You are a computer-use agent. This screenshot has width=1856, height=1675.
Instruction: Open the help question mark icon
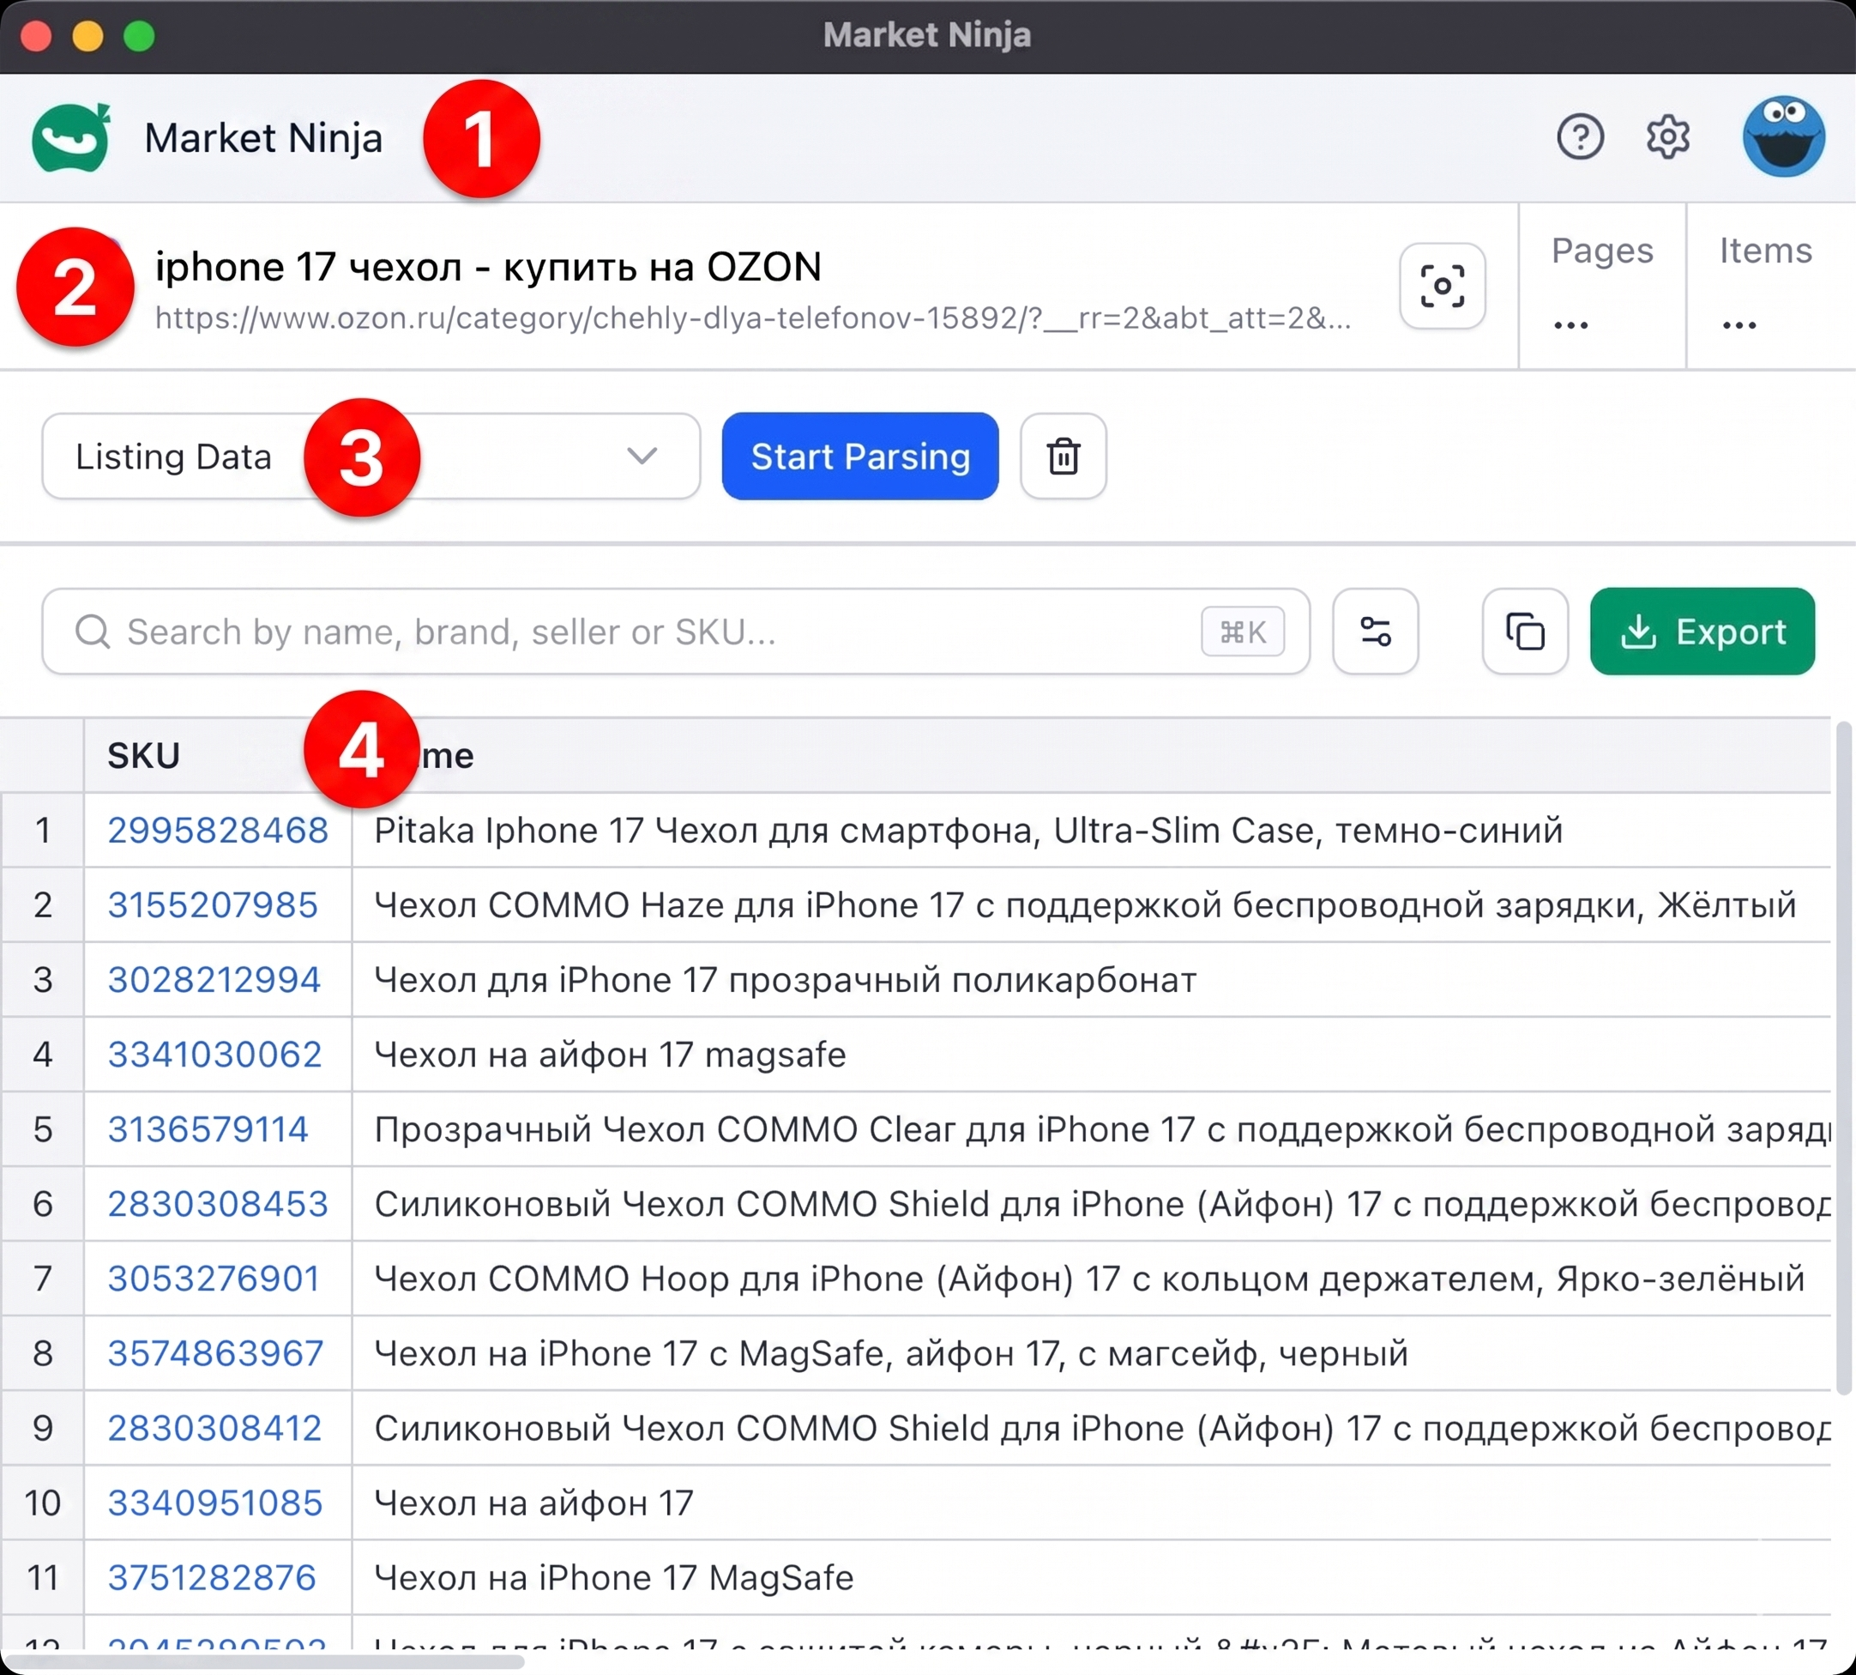(x=1580, y=138)
